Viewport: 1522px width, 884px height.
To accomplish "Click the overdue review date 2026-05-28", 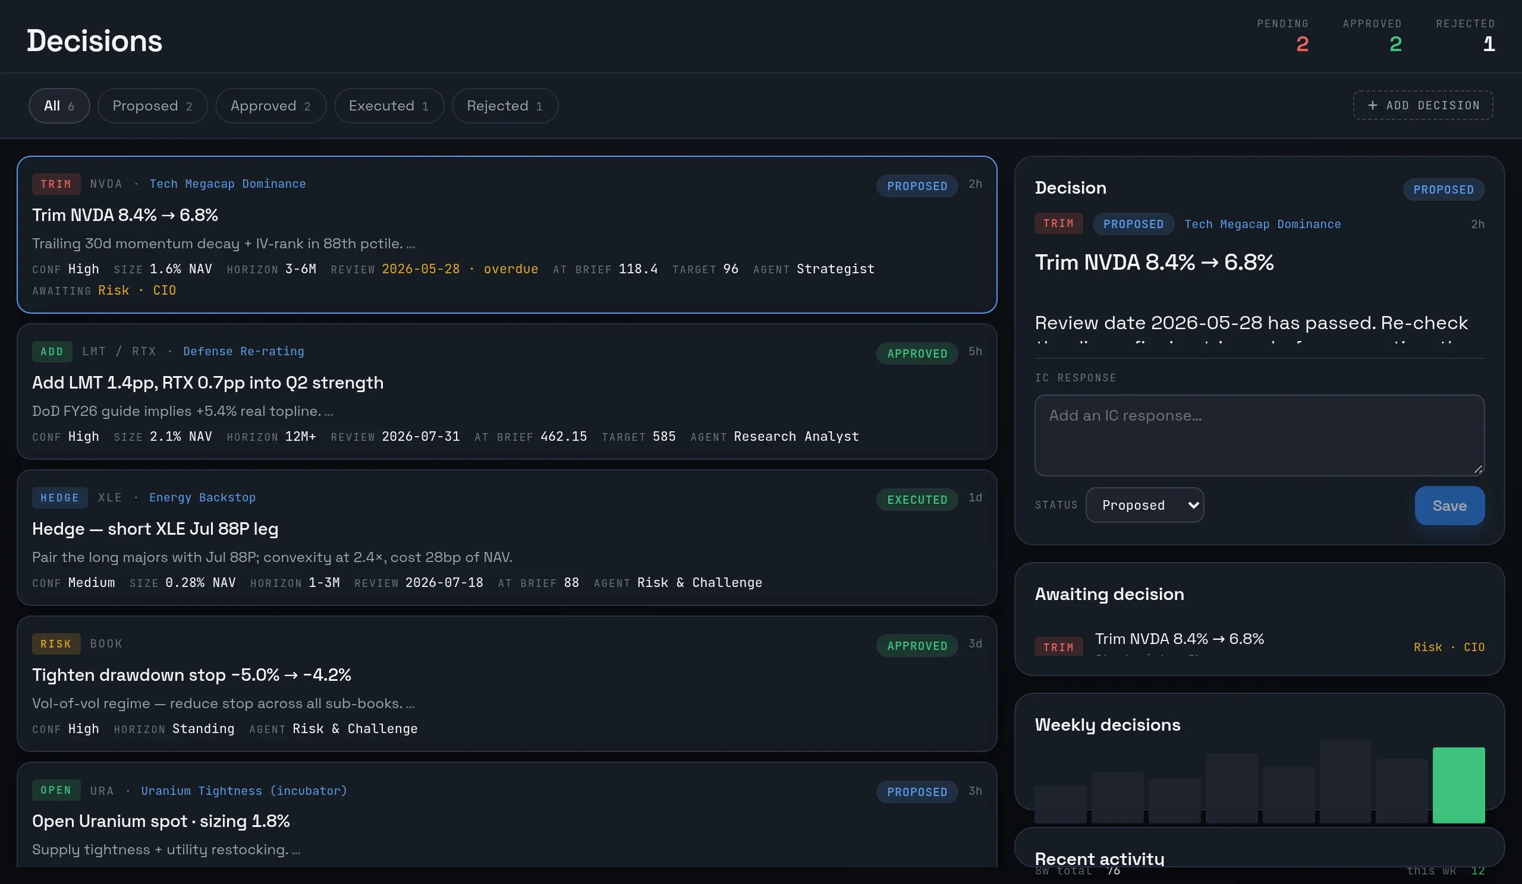I will coord(460,269).
